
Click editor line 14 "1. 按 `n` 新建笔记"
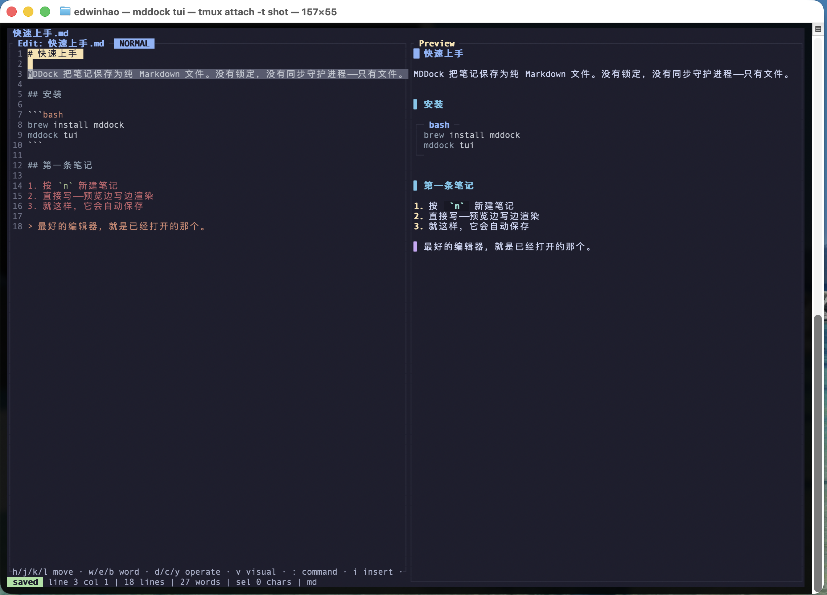coord(73,186)
